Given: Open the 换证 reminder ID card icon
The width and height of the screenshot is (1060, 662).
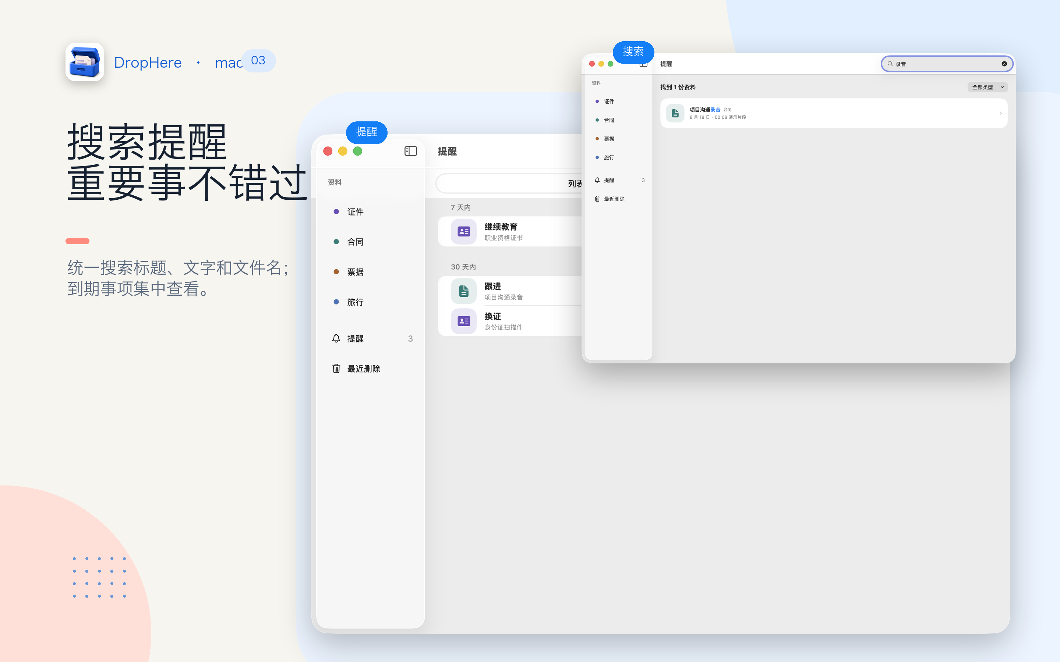Looking at the screenshot, I should coord(463,321).
